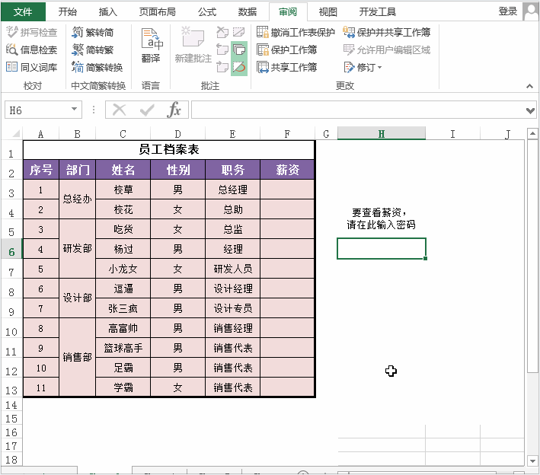Click 保护并共享工作簿
This screenshot has width=540, height=475.
tap(387, 33)
